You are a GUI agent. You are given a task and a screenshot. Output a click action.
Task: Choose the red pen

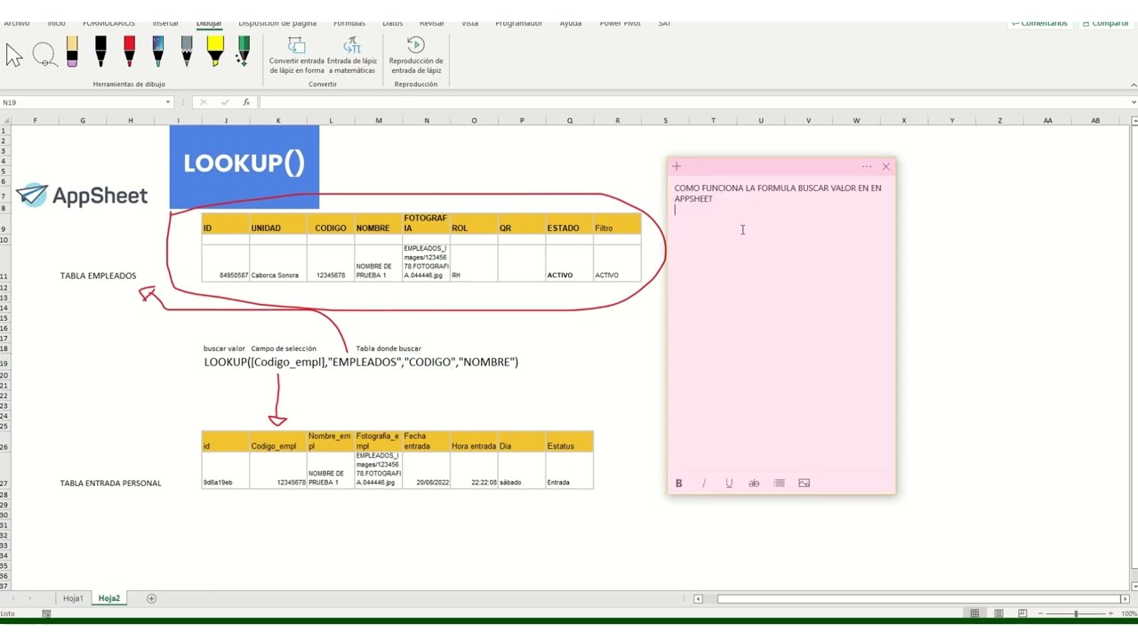point(129,52)
